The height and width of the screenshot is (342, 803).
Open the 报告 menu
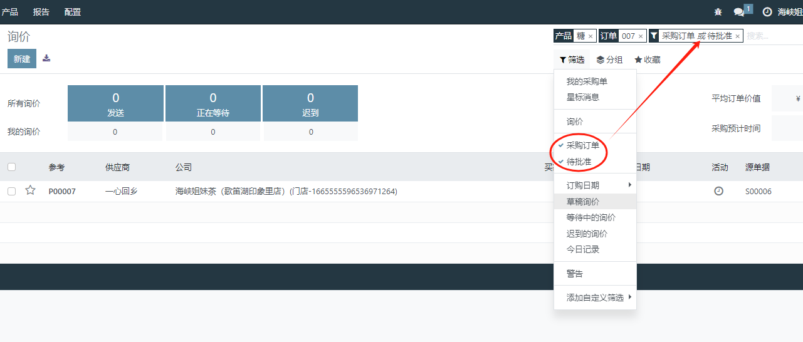click(41, 12)
